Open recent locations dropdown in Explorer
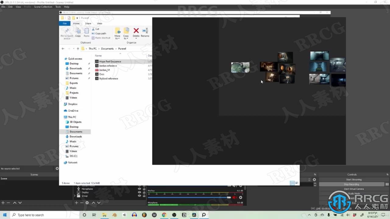 73,49
